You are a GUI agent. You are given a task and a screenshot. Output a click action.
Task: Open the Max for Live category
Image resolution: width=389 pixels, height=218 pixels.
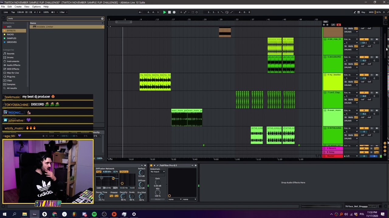click(x=13, y=73)
